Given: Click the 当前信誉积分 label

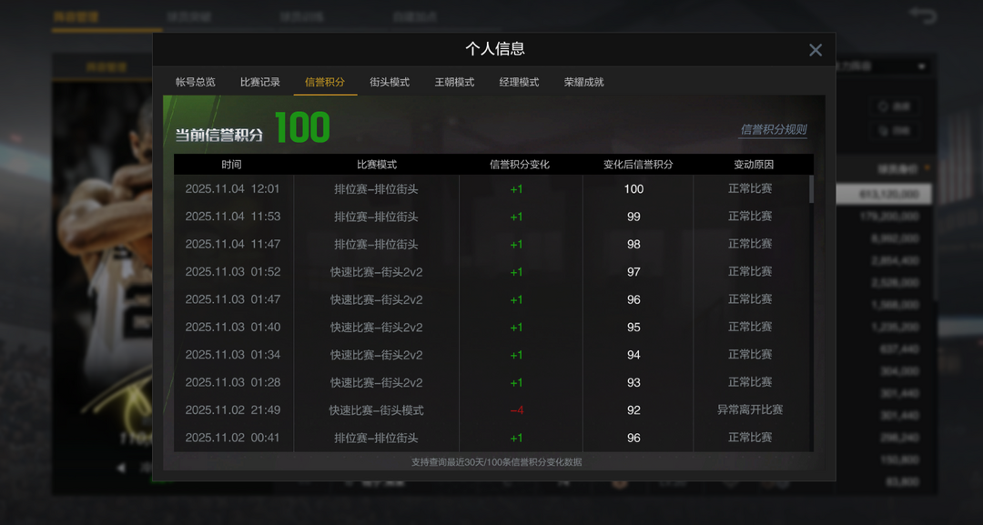Looking at the screenshot, I should click(x=218, y=135).
